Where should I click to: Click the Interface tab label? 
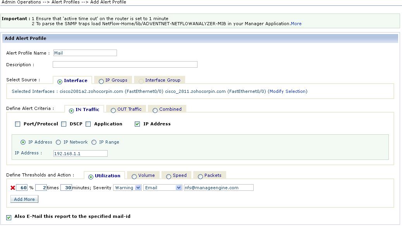(x=76, y=80)
